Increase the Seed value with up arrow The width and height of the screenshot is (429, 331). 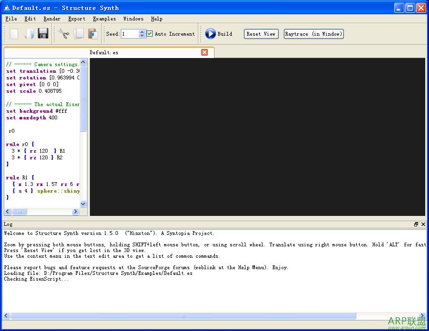[x=142, y=32]
